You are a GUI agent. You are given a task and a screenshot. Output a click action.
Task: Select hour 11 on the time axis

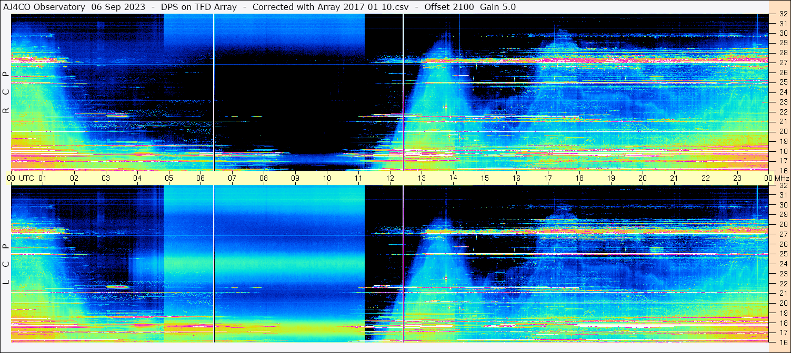[358, 179]
